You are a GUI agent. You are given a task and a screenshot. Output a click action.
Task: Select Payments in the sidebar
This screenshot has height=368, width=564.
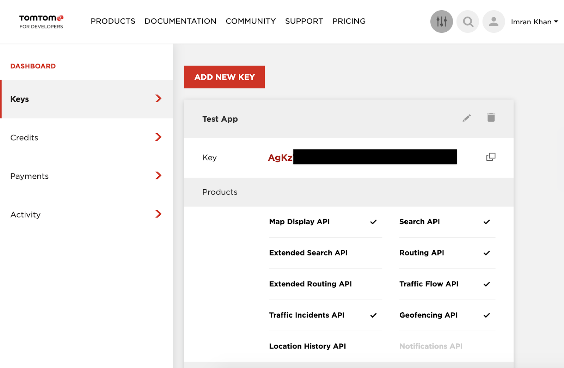coord(86,176)
